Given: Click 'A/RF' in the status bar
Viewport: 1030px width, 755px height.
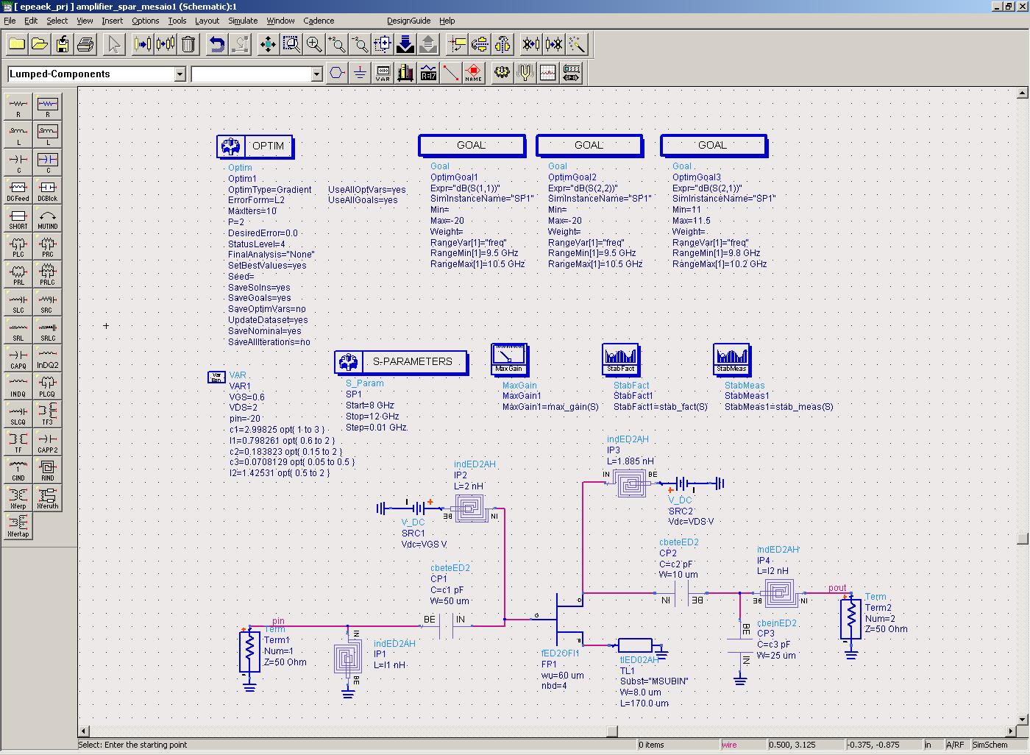Looking at the screenshot, I should [955, 745].
